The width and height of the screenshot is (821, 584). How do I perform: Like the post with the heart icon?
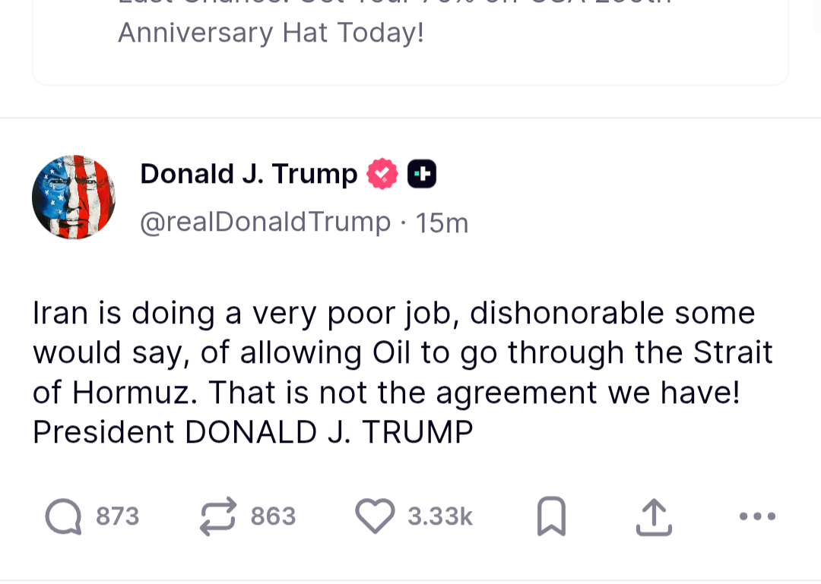(x=376, y=516)
